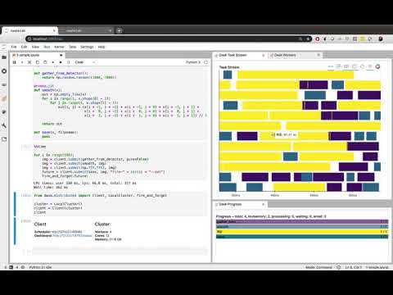Image resolution: width=393 pixels, height=295 pixels.
Task: Open the running kernels sidebar icon
Action: tap(4, 71)
